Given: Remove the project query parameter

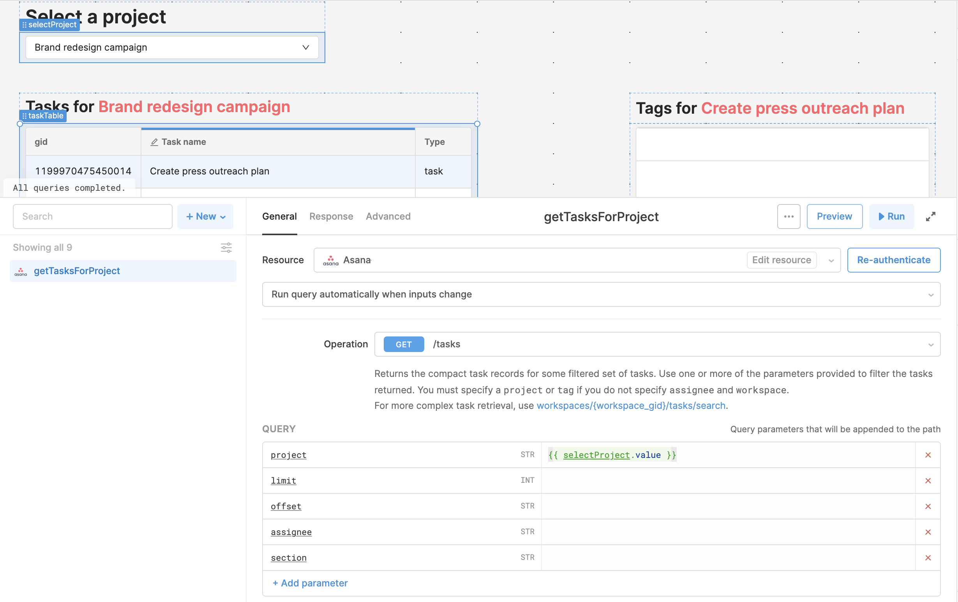Looking at the screenshot, I should pos(928,455).
